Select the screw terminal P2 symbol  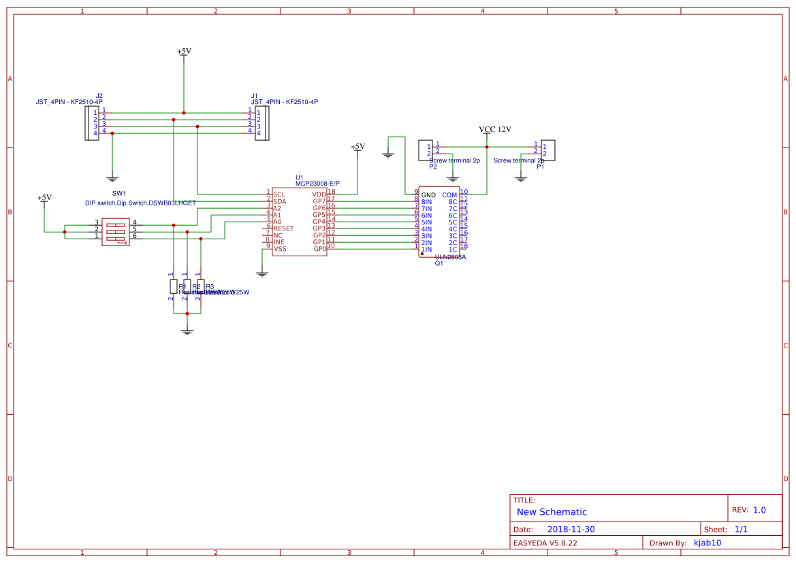pos(426,150)
